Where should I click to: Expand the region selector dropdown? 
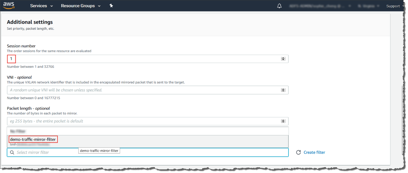coord(369,6)
